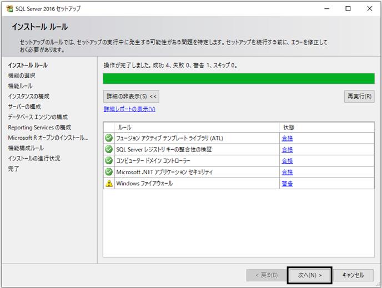Select インストールの進行状況 step in sidebar

(x=34, y=159)
